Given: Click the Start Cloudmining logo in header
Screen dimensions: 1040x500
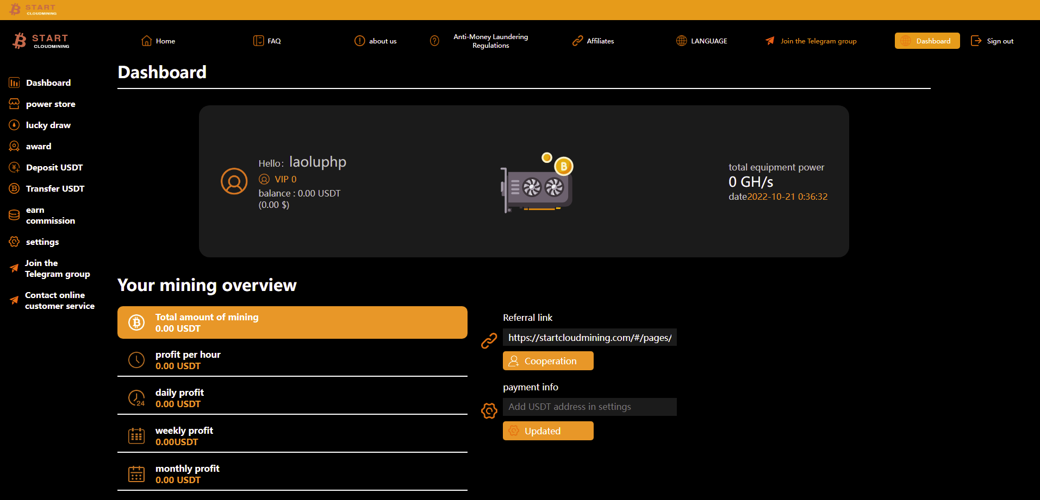Looking at the screenshot, I should click(41, 41).
